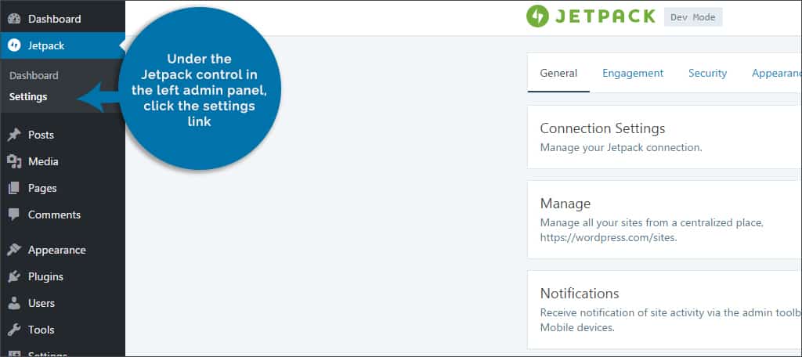Screen dimensions: 802x357
Task: Click the green Jetpack header logo
Action: click(537, 16)
